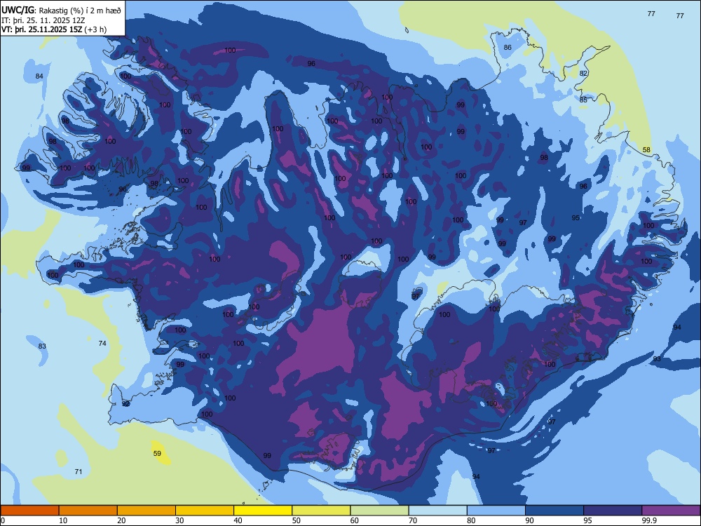701x526 pixels.
Task: Click the '80' tick label under the legend
Action: point(472,520)
